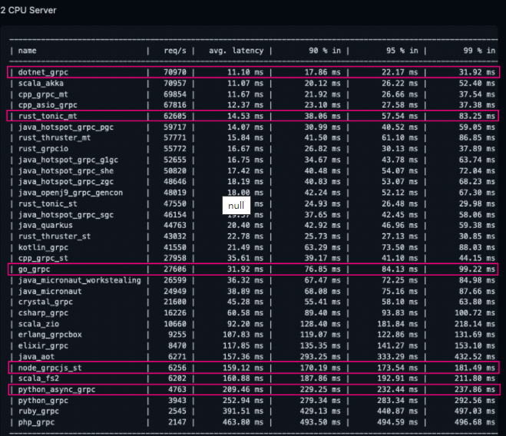Click the java_aot name
Screen dimensions: 506x436
click(36, 357)
